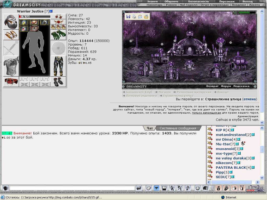Click the HP bar showing 58/875
The width and height of the screenshot is (267, 200).
(x=35, y=16)
